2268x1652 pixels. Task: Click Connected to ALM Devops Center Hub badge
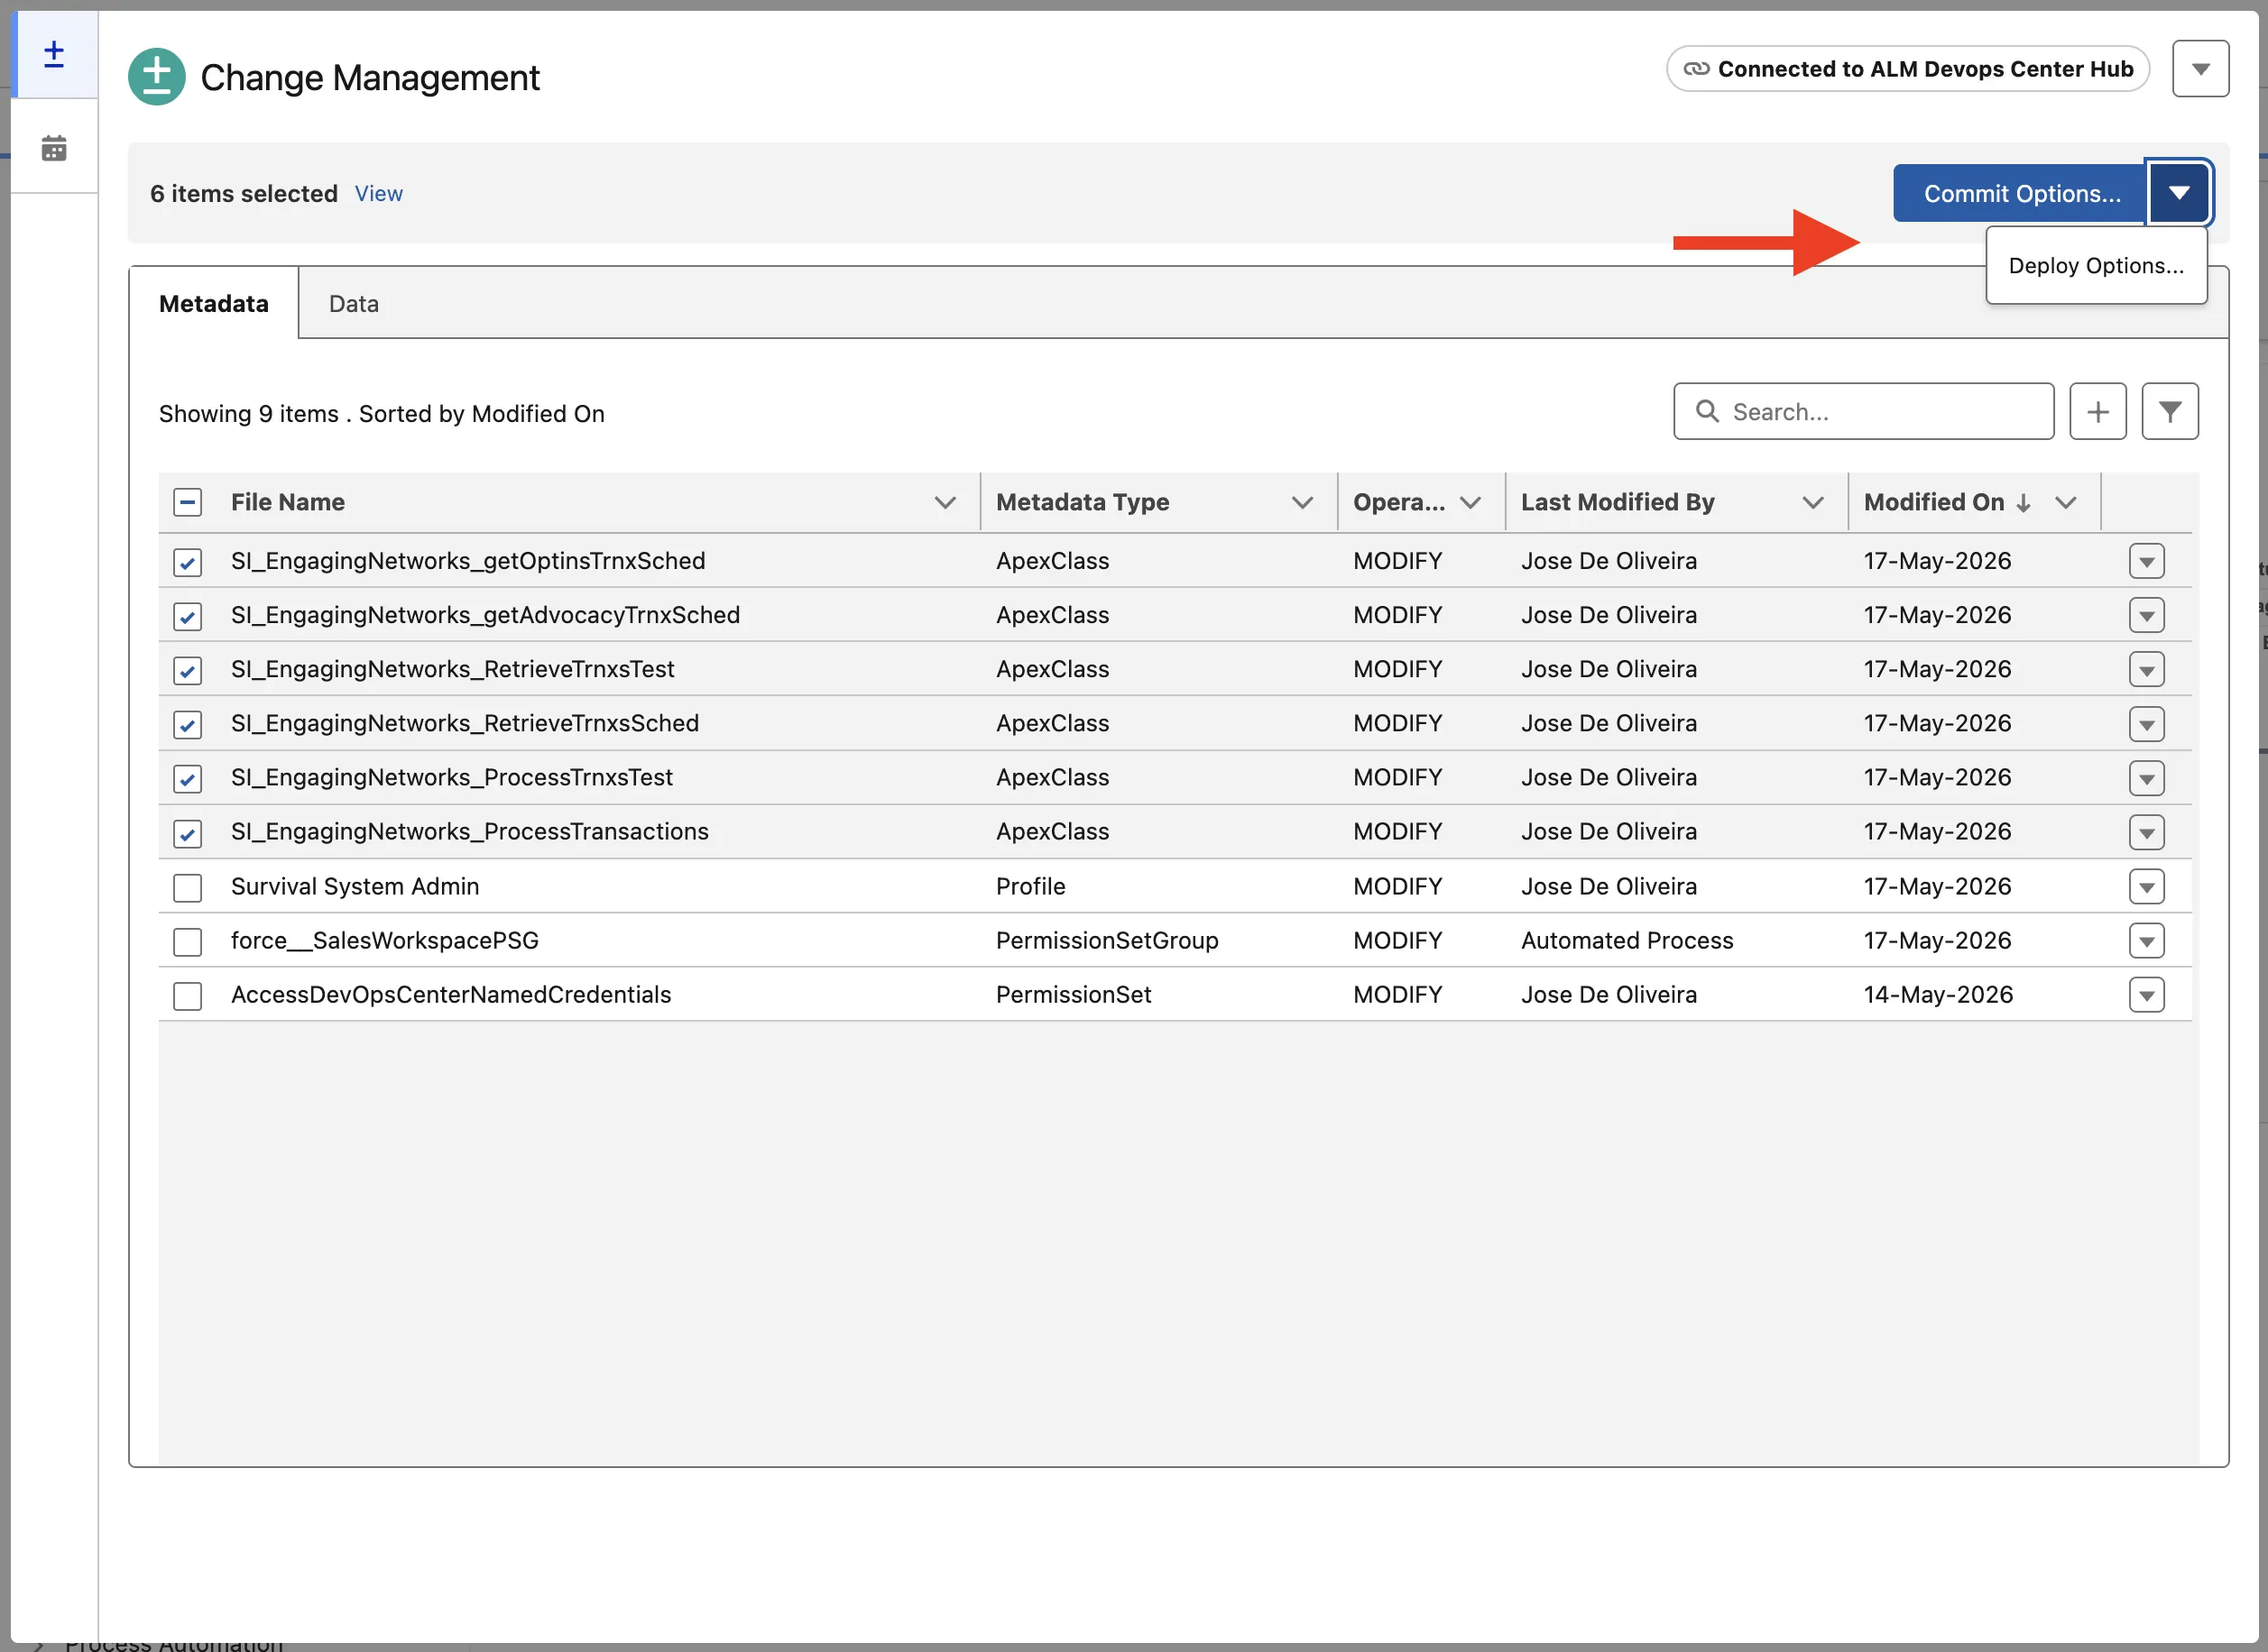tap(1907, 69)
